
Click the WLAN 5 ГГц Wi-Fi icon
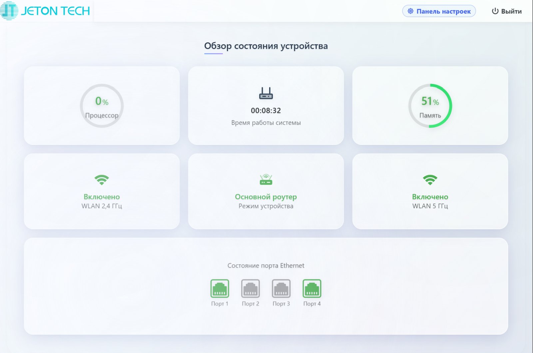[430, 180]
